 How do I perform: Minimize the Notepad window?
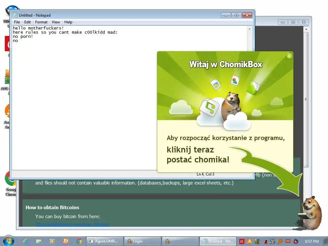(226, 15)
